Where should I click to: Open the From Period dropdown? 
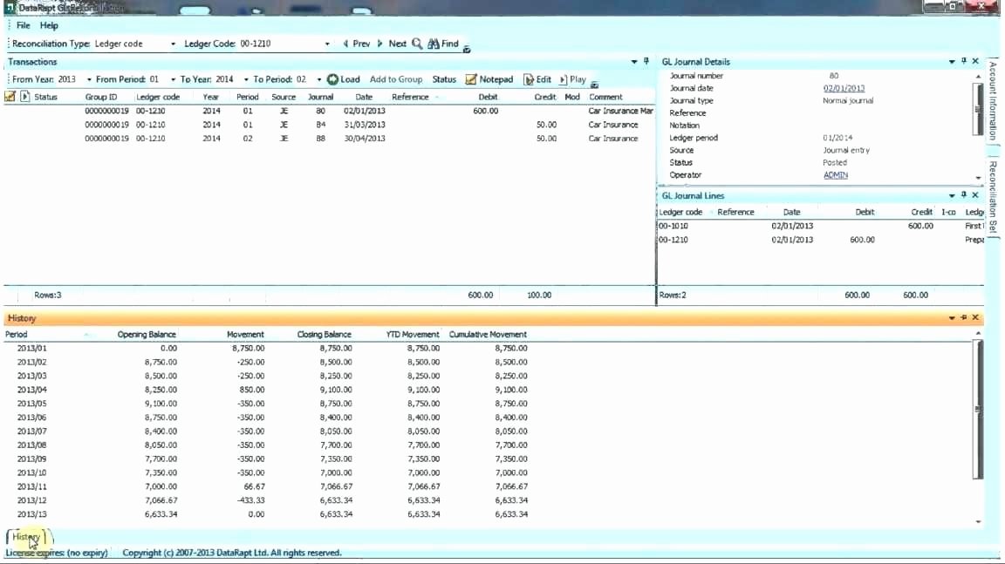point(173,80)
